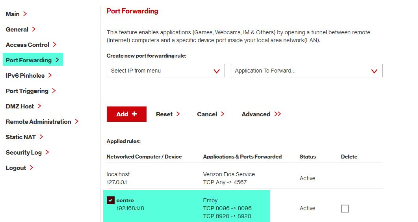Click the arrow icon next to IPv6 Pinholes
The height and width of the screenshot is (222, 418).
coord(50,75)
